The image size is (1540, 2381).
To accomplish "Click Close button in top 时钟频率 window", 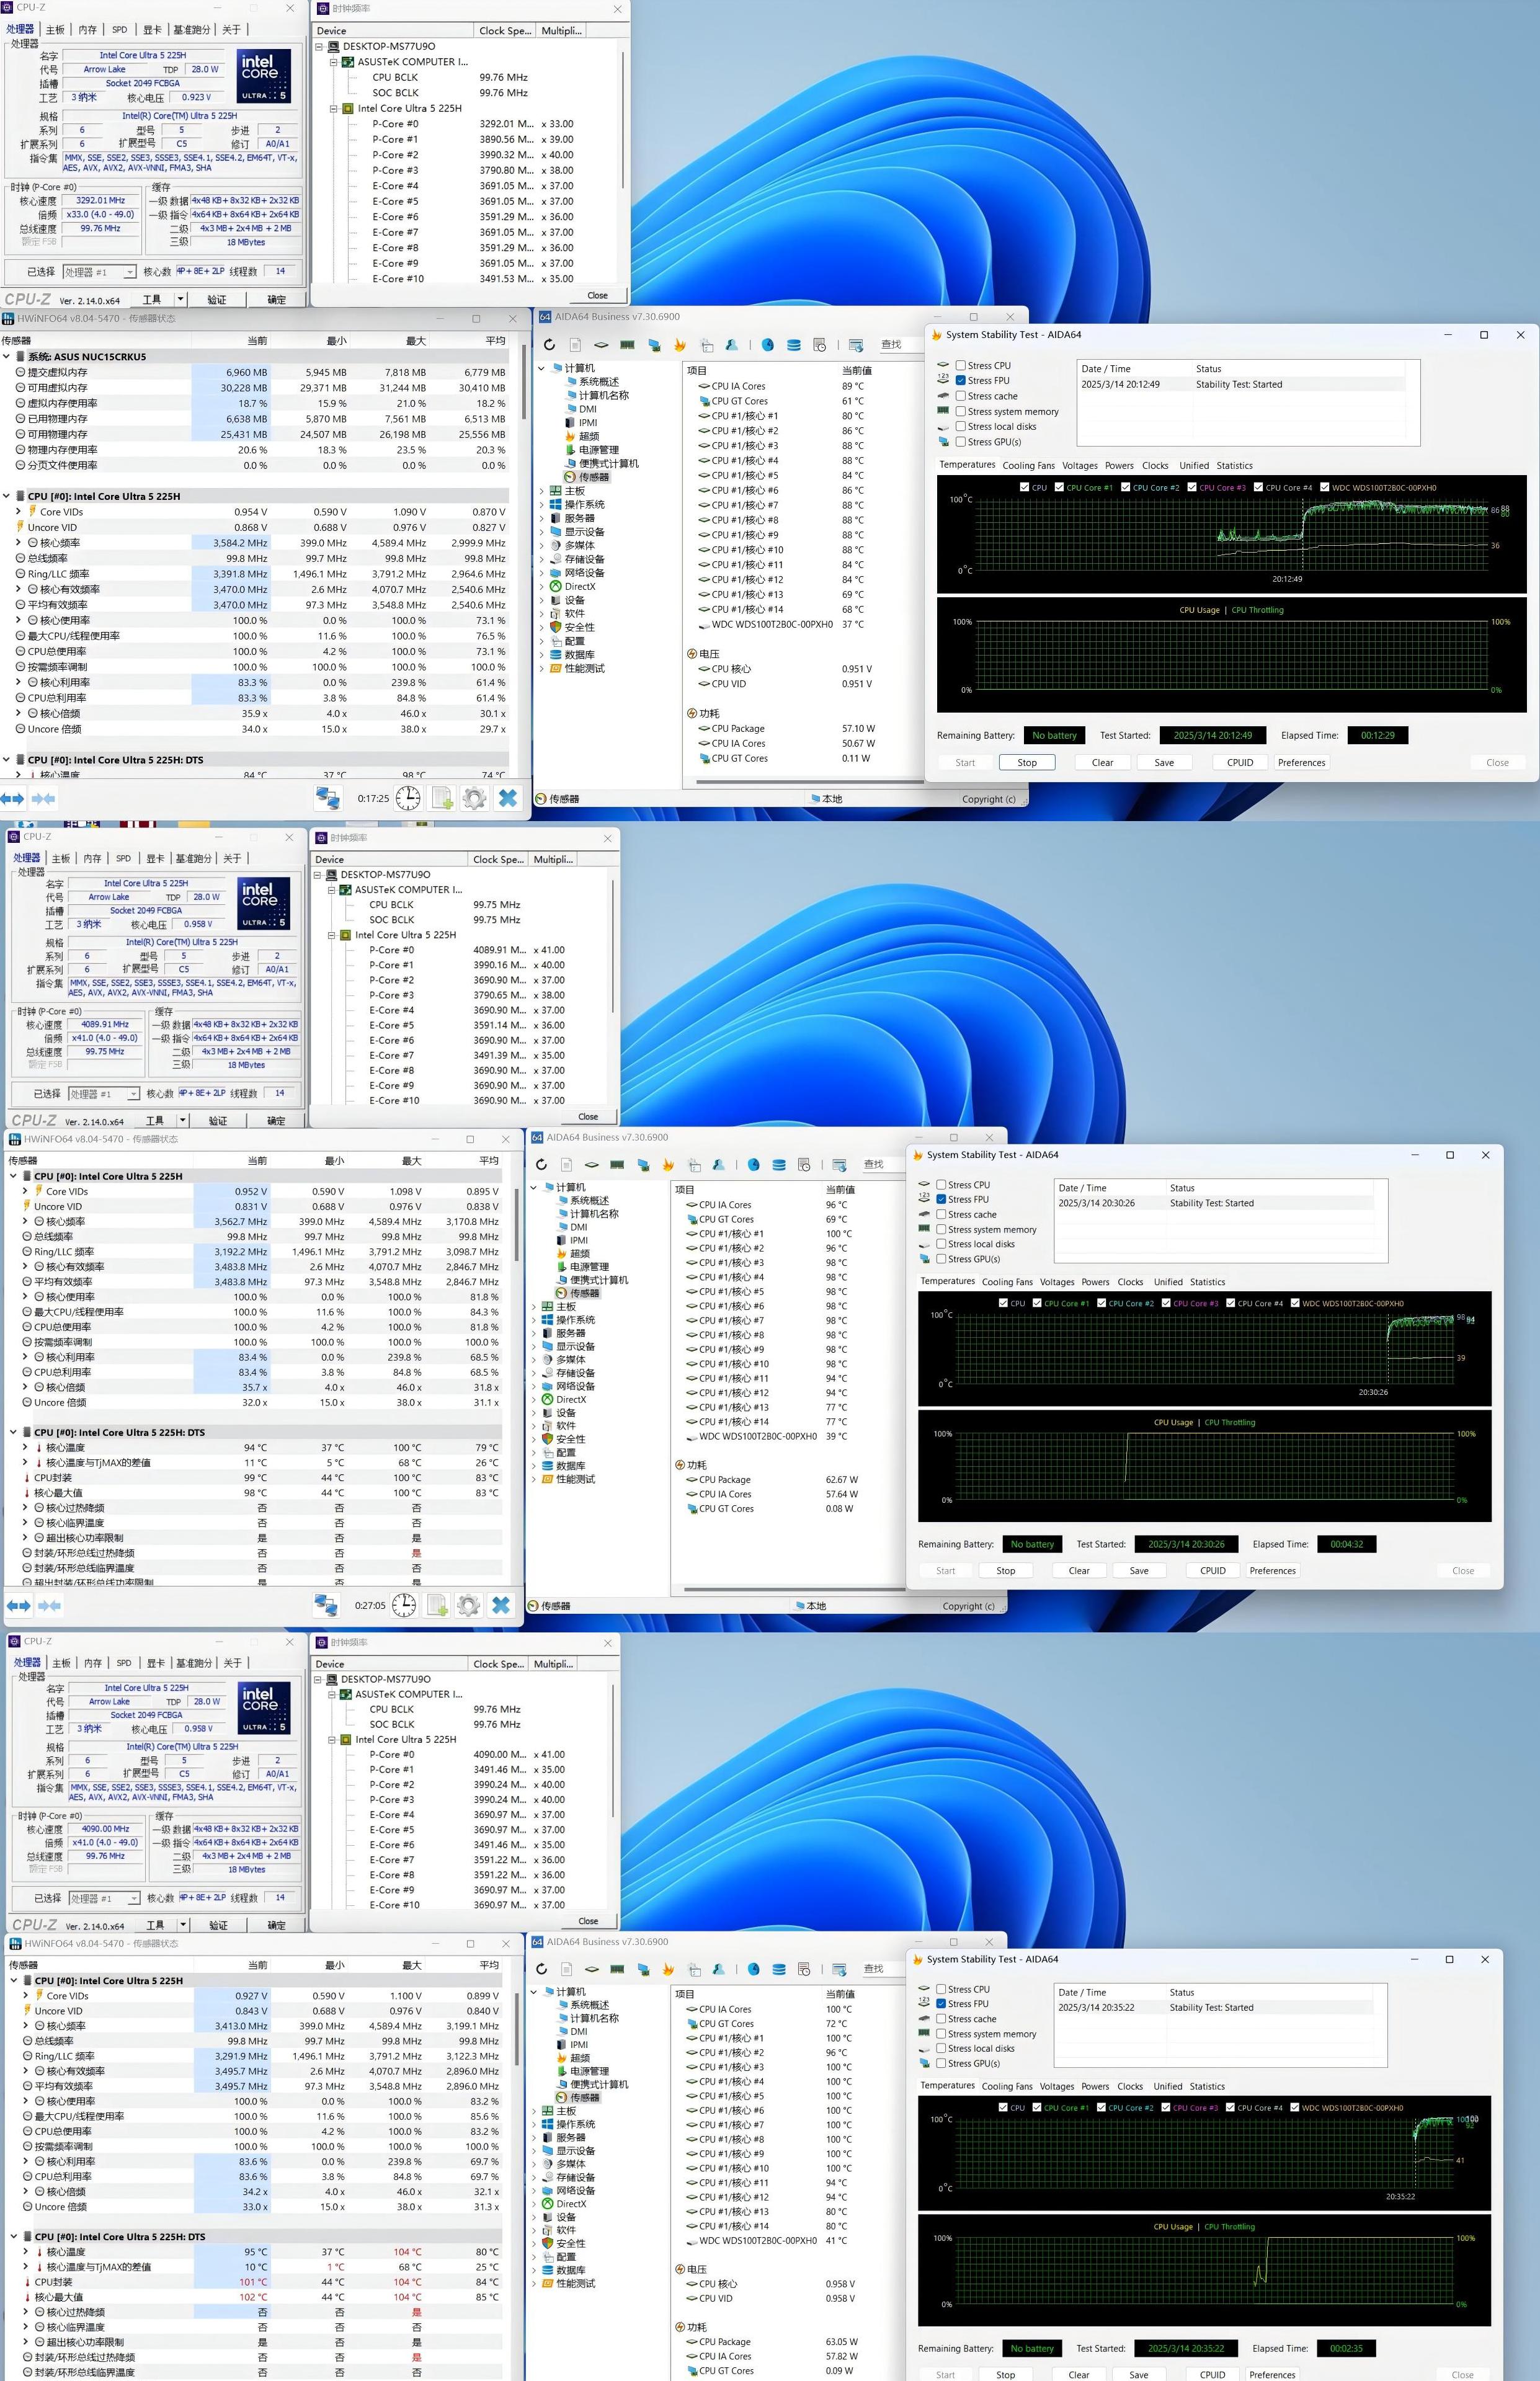I will click(x=597, y=295).
